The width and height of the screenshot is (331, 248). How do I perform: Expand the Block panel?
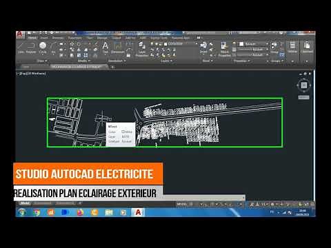208,61
